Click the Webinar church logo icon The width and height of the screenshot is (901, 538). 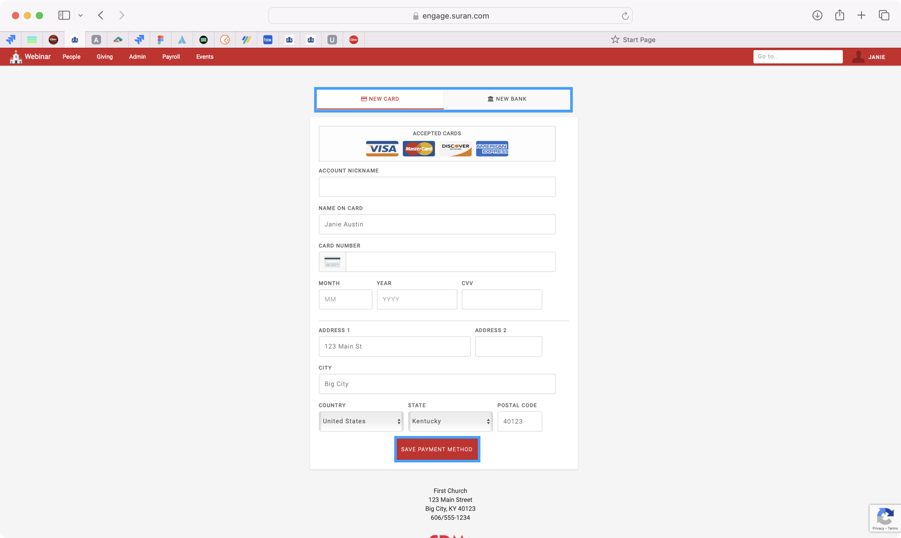[x=16, y=57]
